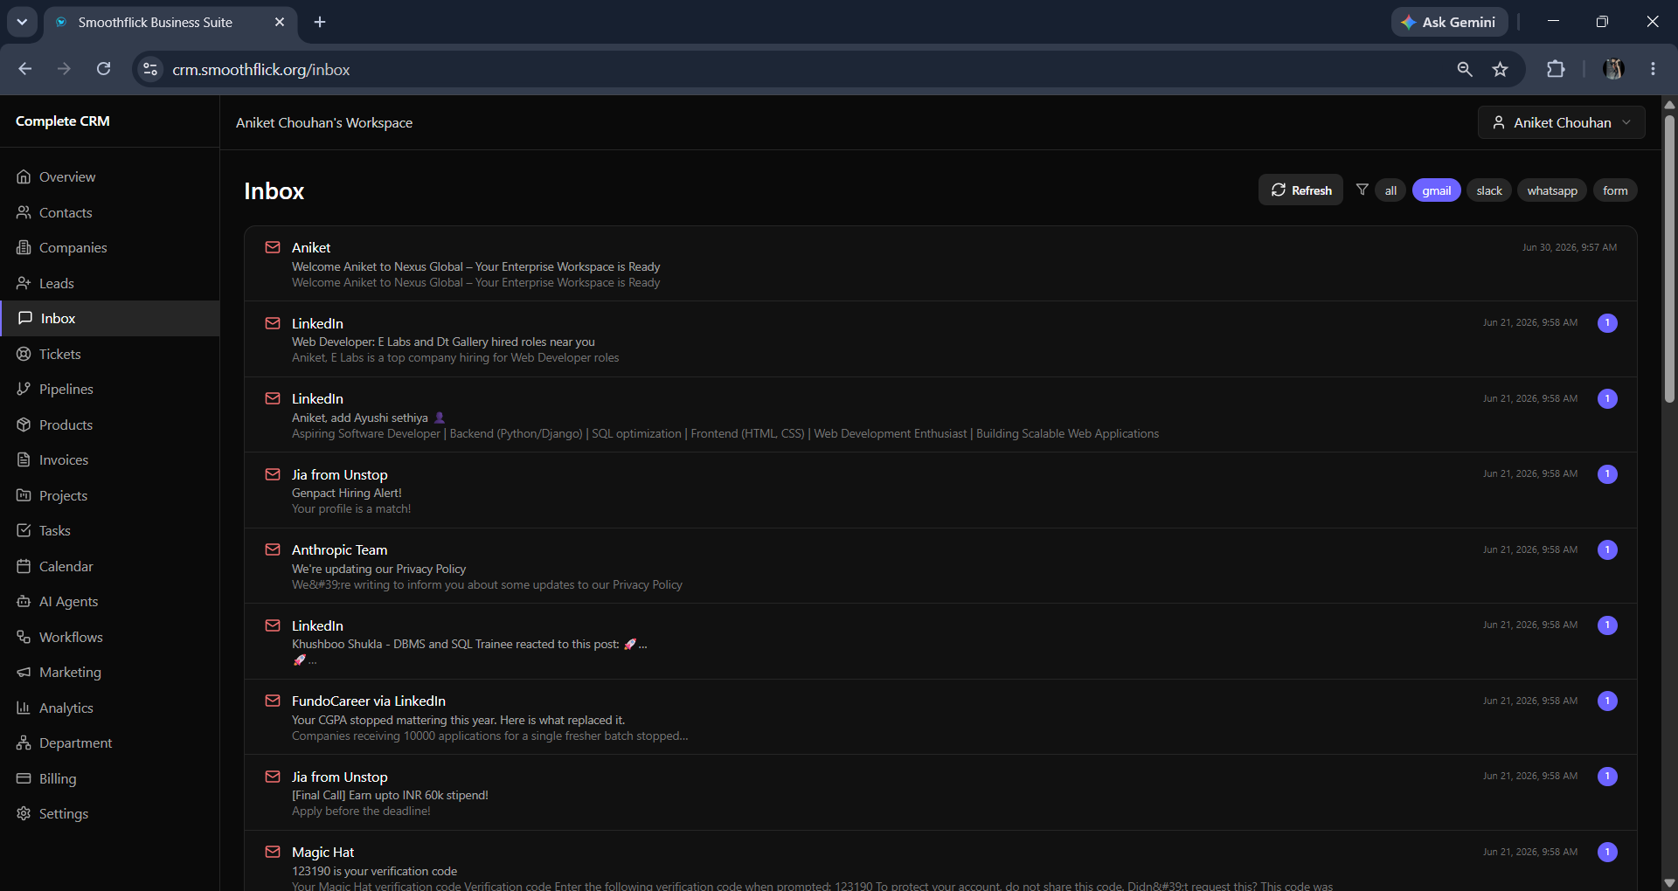The width and height of the screenshot is (1678, 891).
Task: Click the Companies building icon
Action: (x=24, y=248)
